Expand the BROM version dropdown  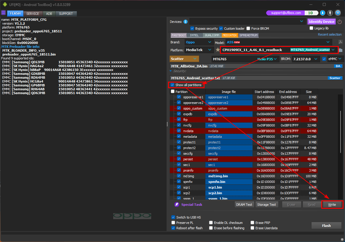point(305,59)
